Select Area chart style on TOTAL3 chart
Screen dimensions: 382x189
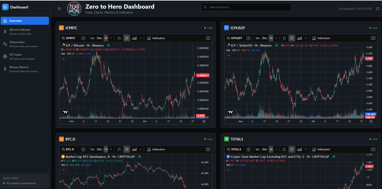(300, 149)
